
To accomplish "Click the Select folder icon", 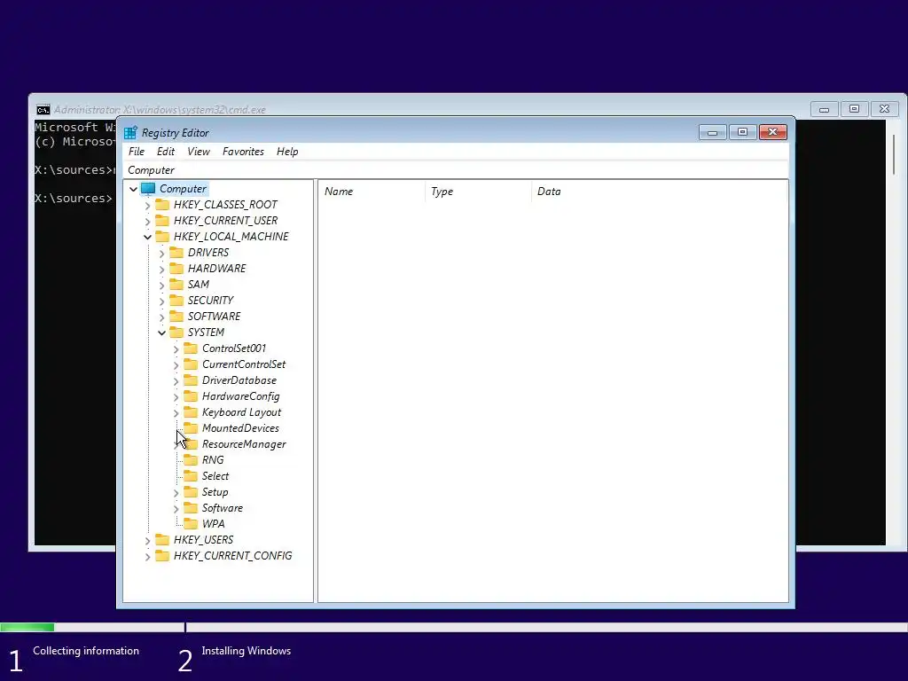I will point(191,476).
